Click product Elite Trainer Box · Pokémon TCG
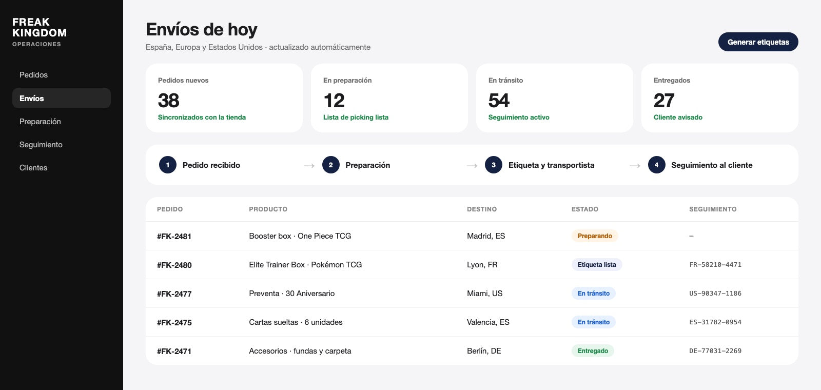Viewport: 821px width, 390px height. pyautogui.click(x=305, y=265)
